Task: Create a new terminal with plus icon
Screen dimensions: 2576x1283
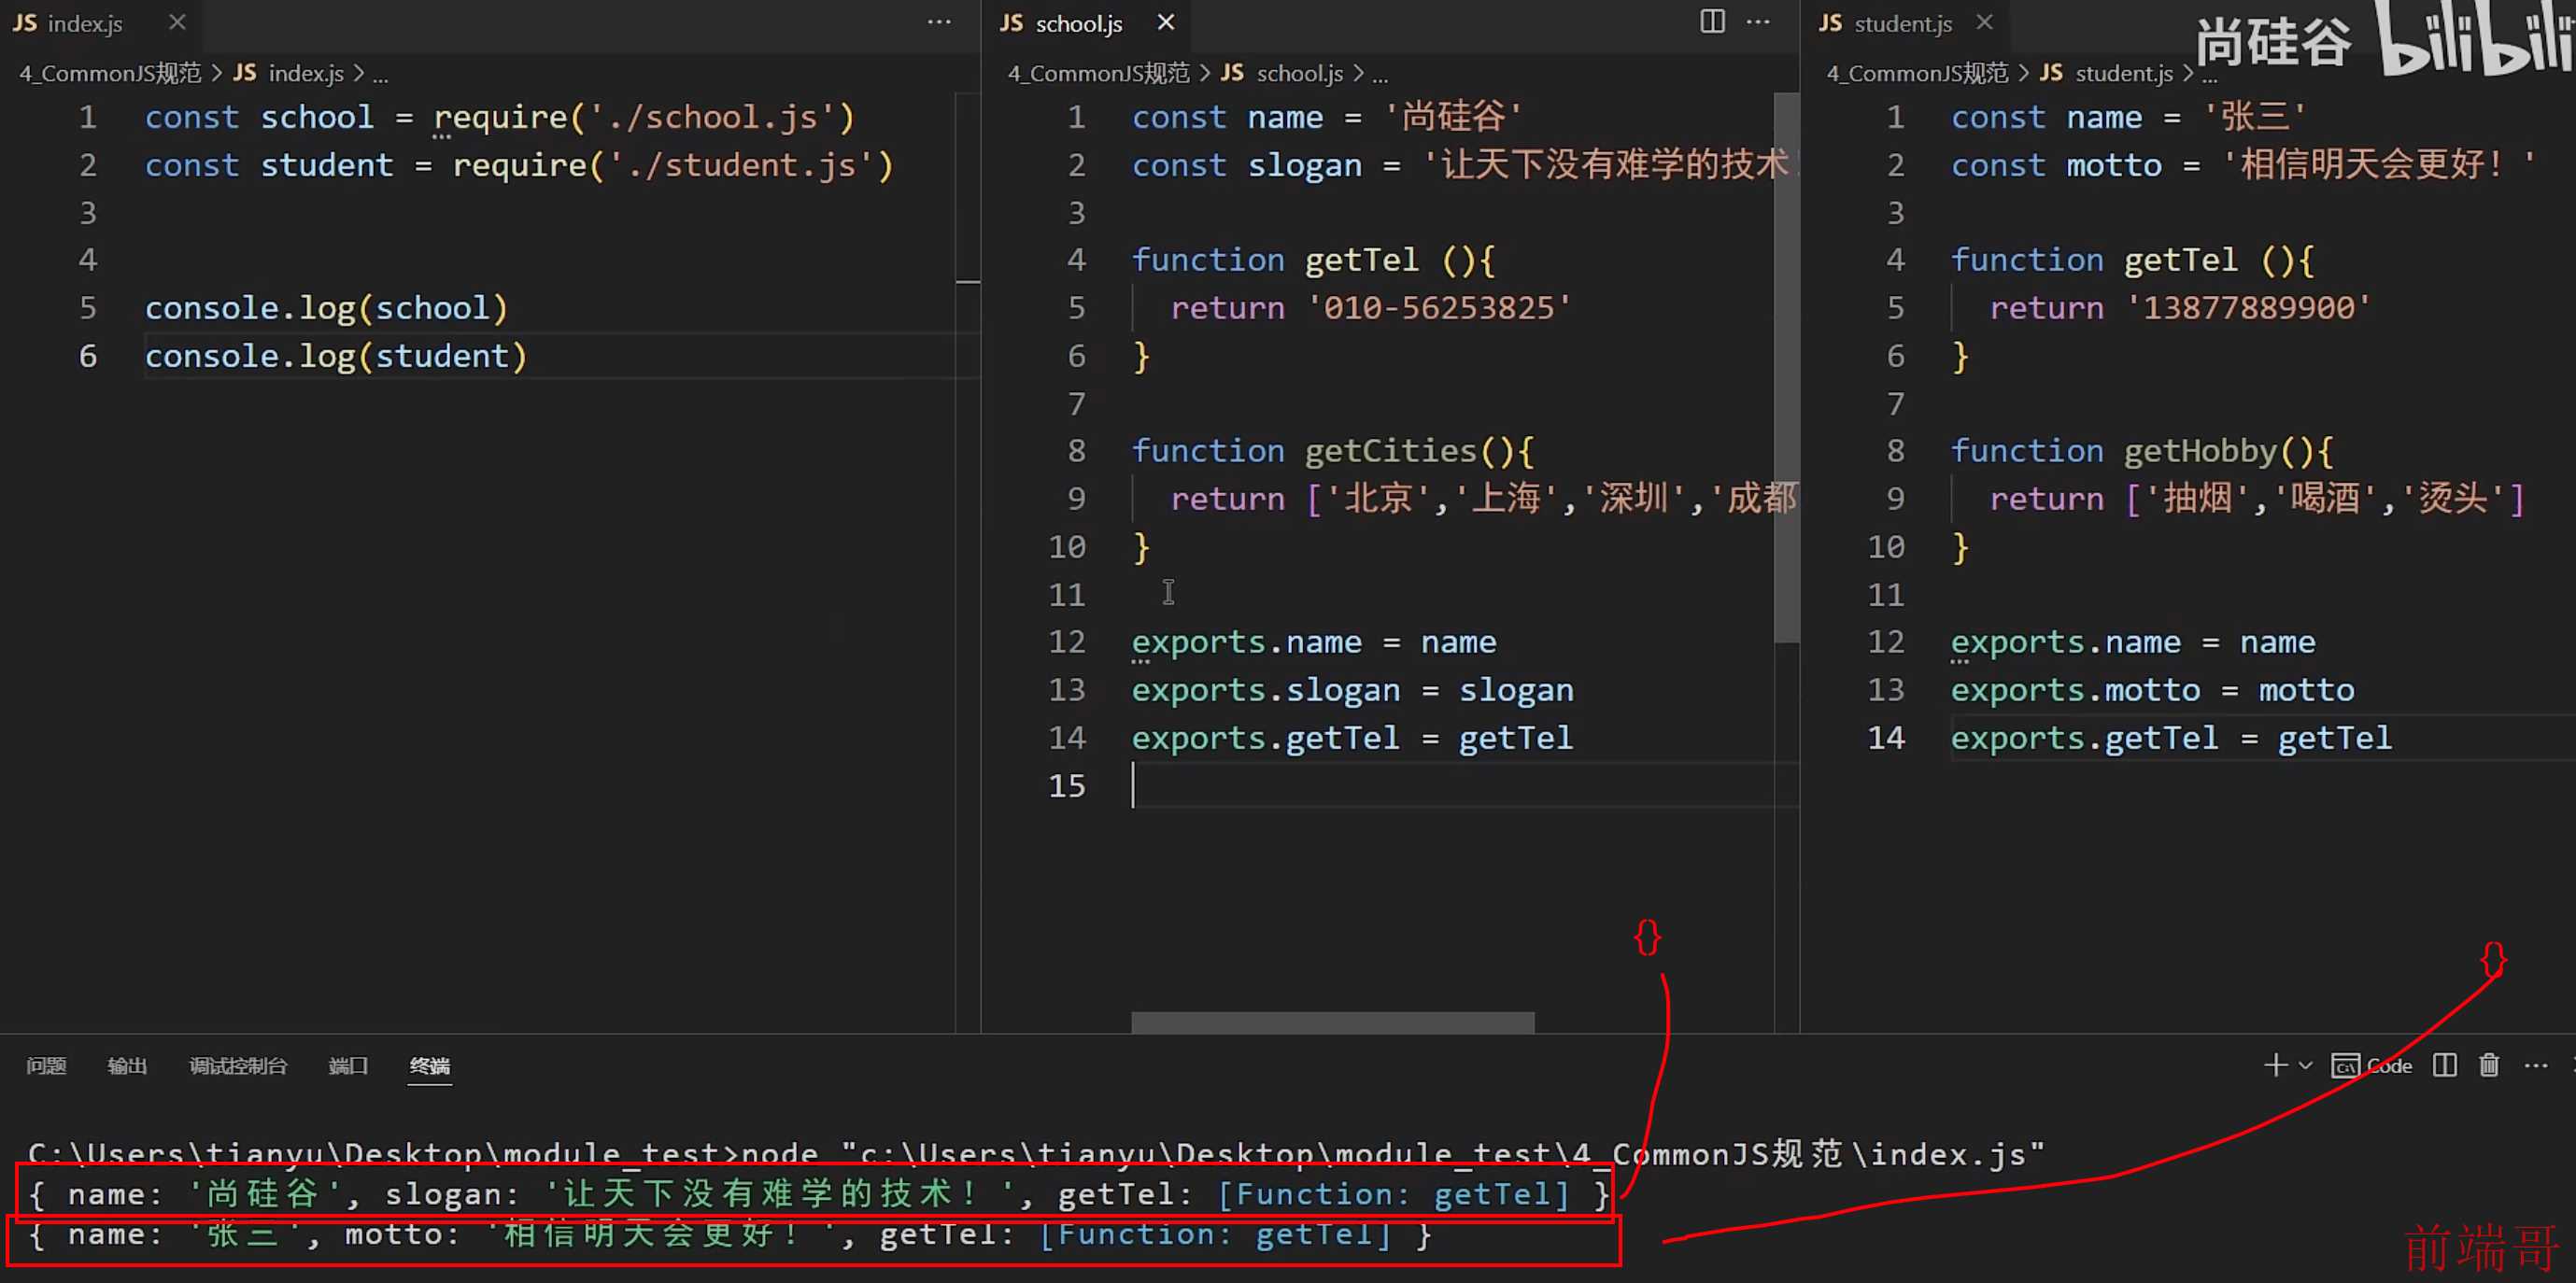Action: 2275,1065
